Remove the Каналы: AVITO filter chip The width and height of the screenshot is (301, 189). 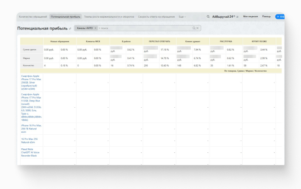pyautogui.click(x=95, y=28)
